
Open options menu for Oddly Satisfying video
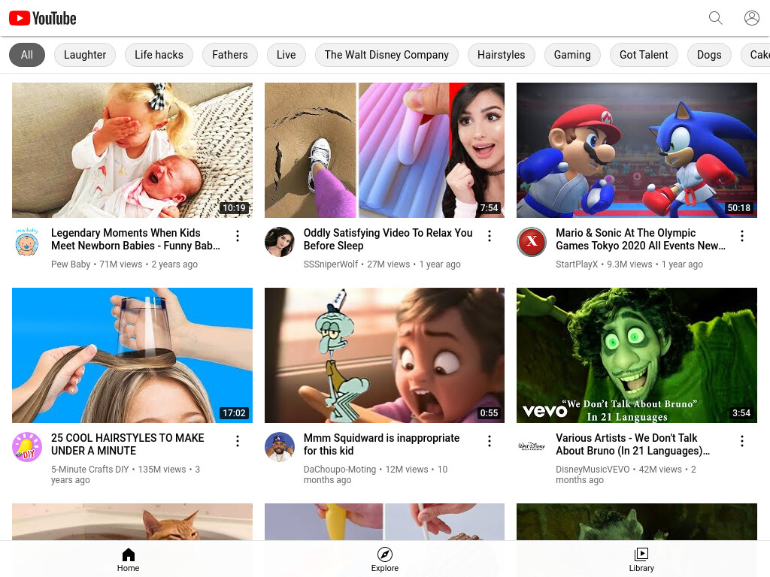click(490, 236)
